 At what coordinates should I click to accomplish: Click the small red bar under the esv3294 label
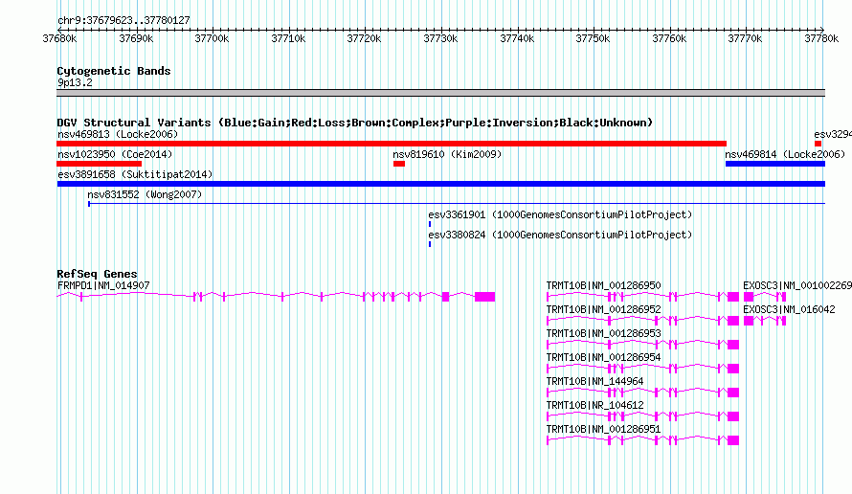(818, 144)
